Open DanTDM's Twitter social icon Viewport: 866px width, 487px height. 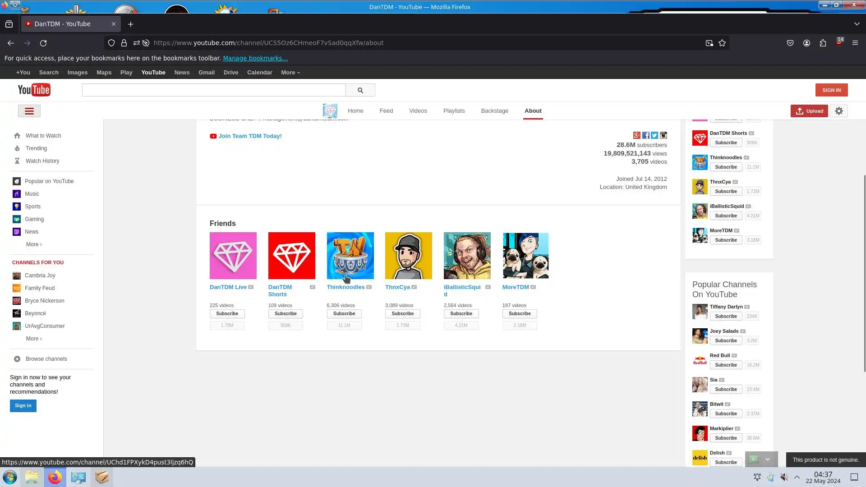point(654,135)
